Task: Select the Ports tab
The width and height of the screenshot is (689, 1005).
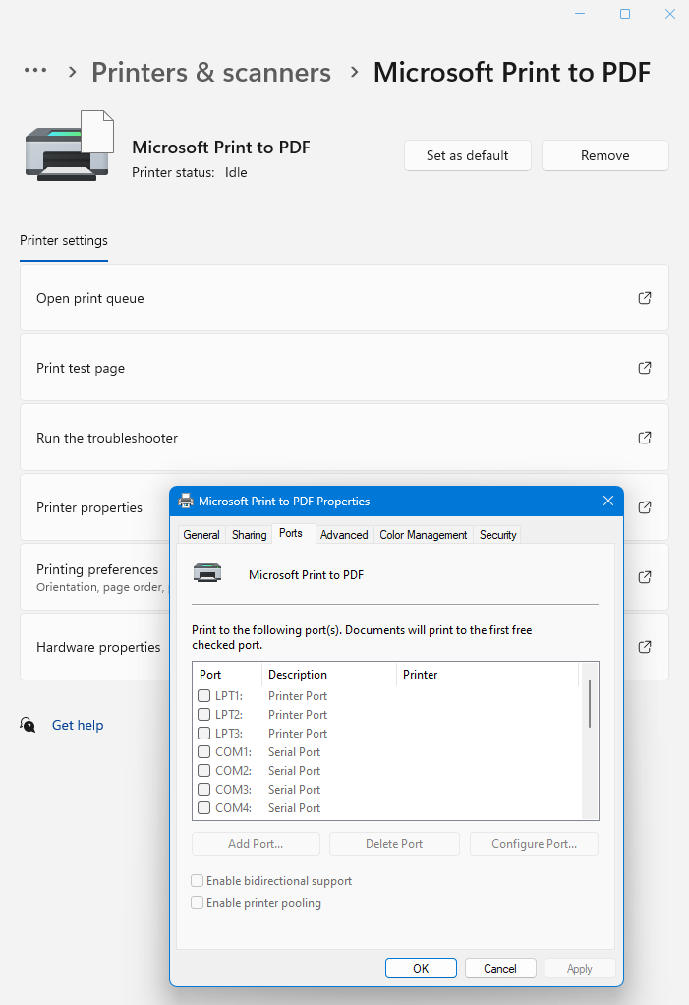Action: (291, 533)
